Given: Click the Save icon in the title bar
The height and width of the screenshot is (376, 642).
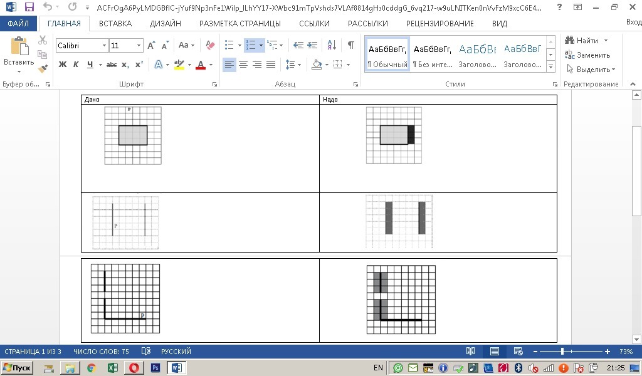Looking at the screenshot, I should (x=29, y=7).
